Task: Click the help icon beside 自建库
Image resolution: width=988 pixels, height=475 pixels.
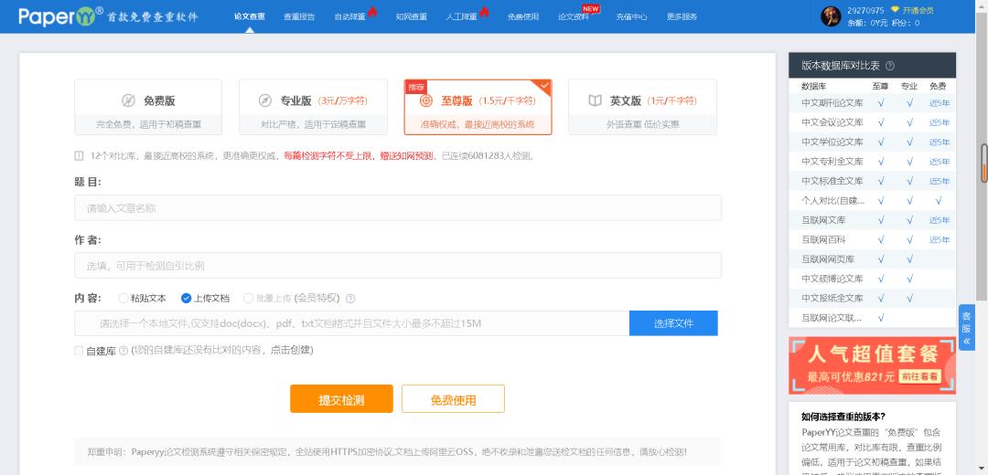Action: pos(123,351)
